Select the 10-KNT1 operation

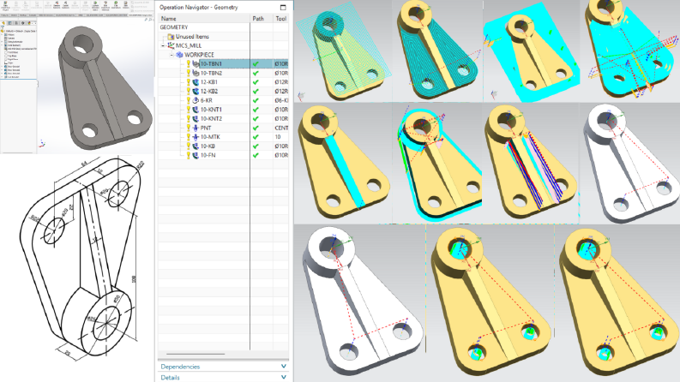click(x=211, y=110)
